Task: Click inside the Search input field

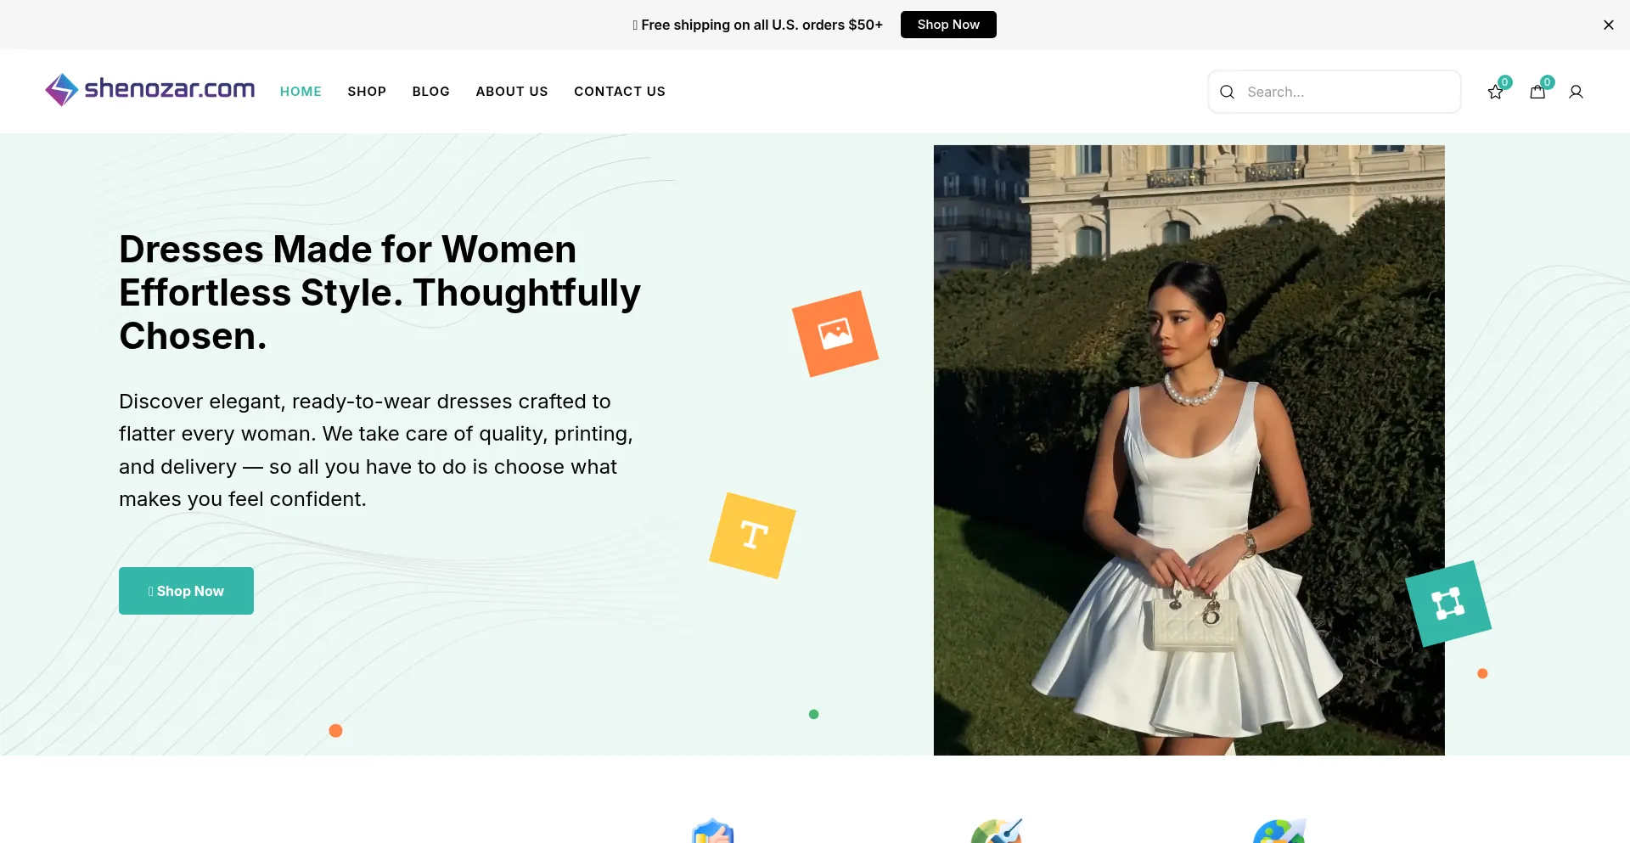Action: 1333,91
